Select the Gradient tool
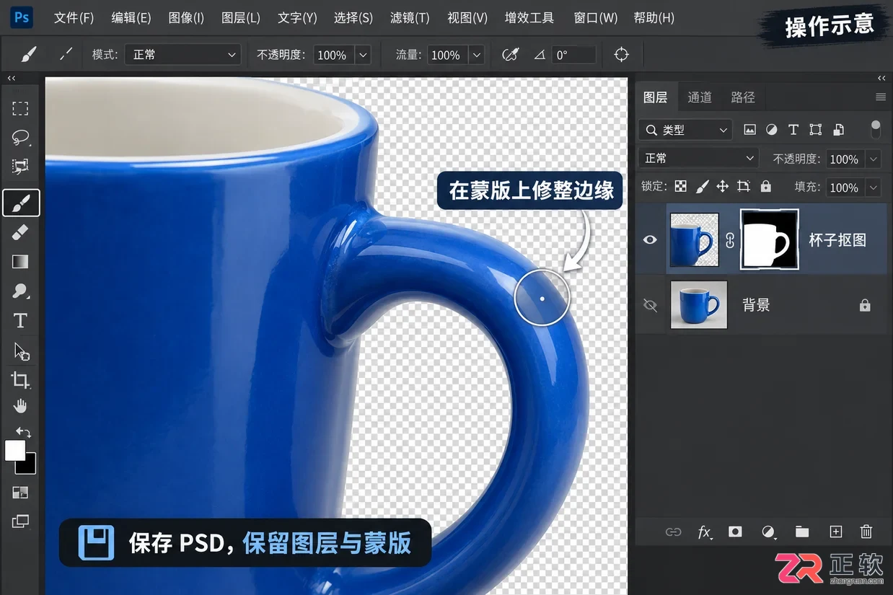Viewport: 893px width, 595px height. (x=20, y=261)
